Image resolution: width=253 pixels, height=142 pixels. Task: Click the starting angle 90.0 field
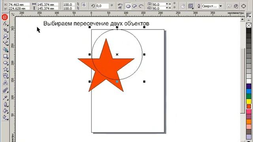coord(159,4)
